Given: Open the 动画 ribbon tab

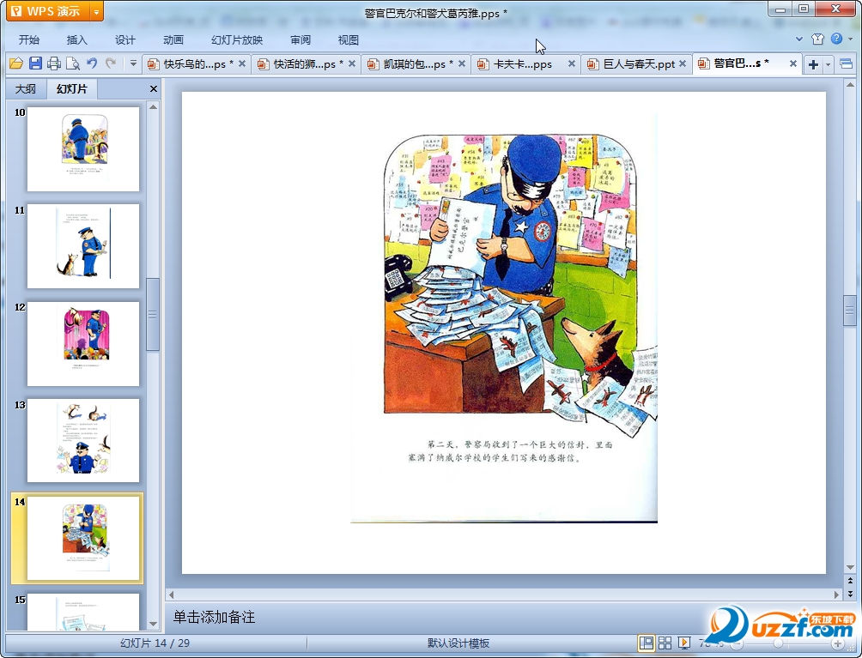Looking at the screenshot, I should click(x=173, y=40).
